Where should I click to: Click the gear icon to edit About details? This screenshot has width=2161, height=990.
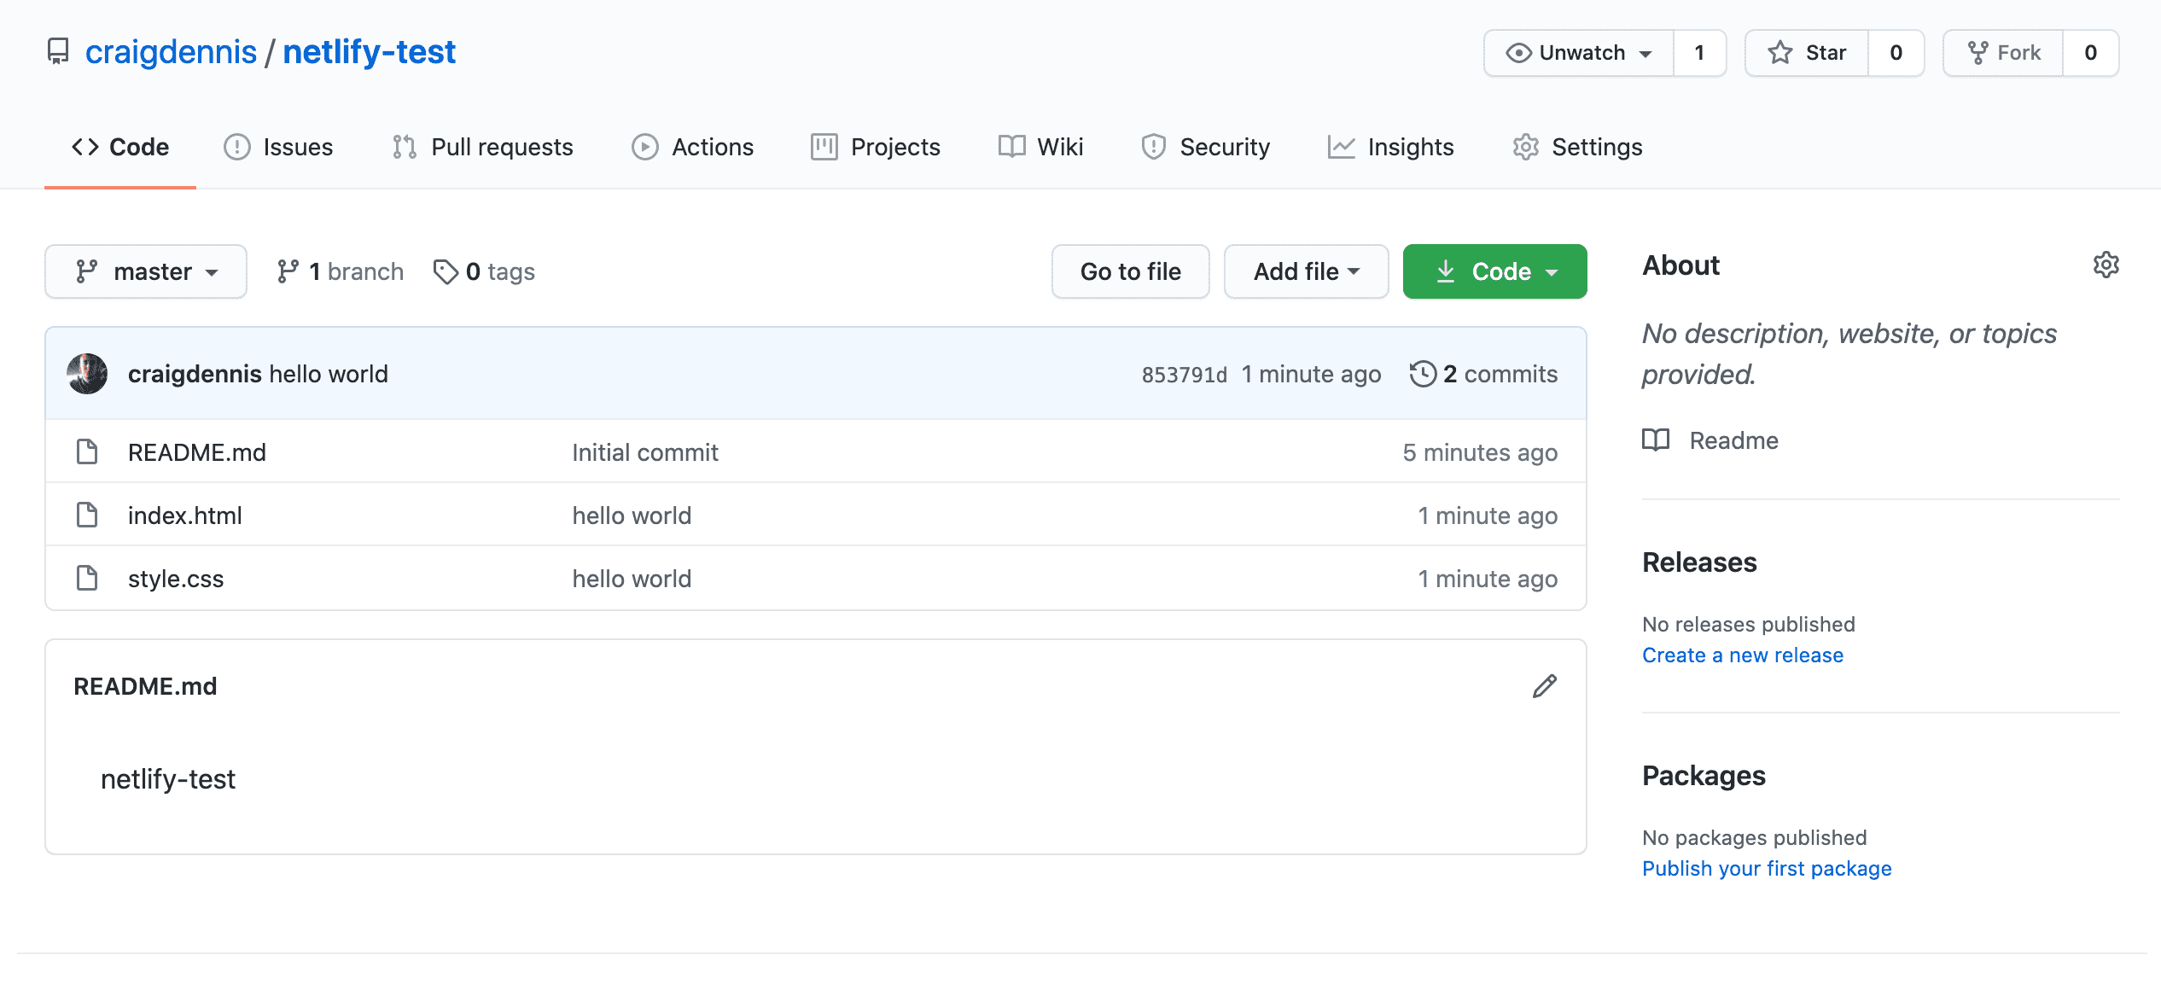[2106, 265]
